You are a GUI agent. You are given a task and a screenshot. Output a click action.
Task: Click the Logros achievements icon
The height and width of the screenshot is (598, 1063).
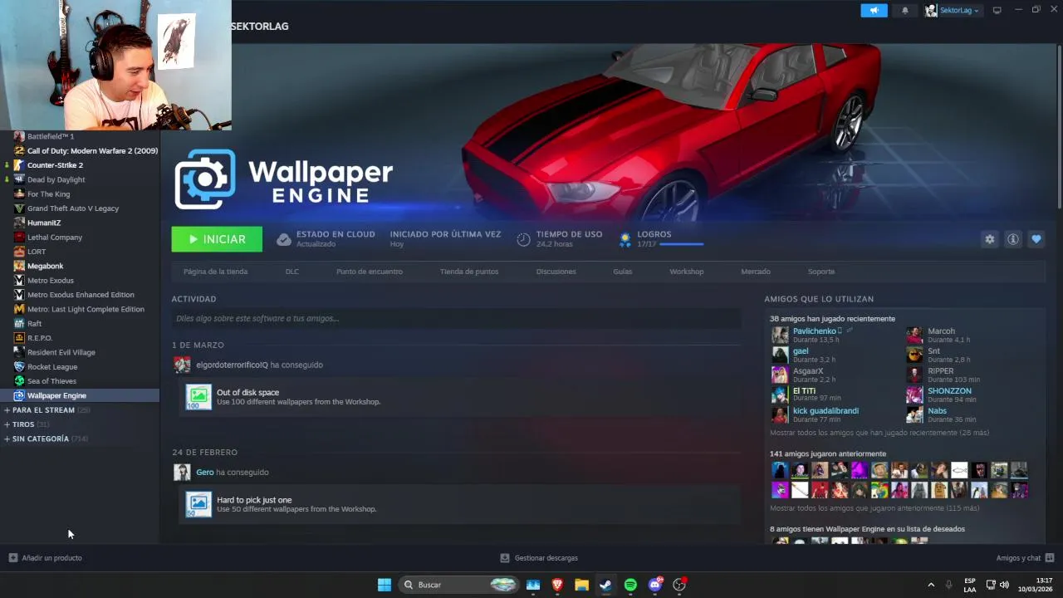(625, 239)
